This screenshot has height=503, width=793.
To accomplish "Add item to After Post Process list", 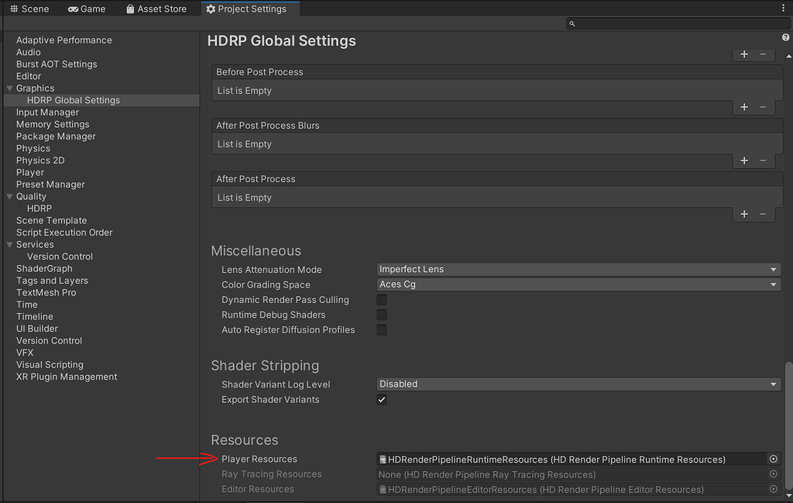I will [x=744, y=214].
